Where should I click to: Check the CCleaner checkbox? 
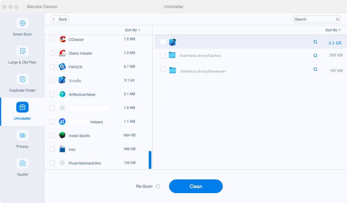52,39
